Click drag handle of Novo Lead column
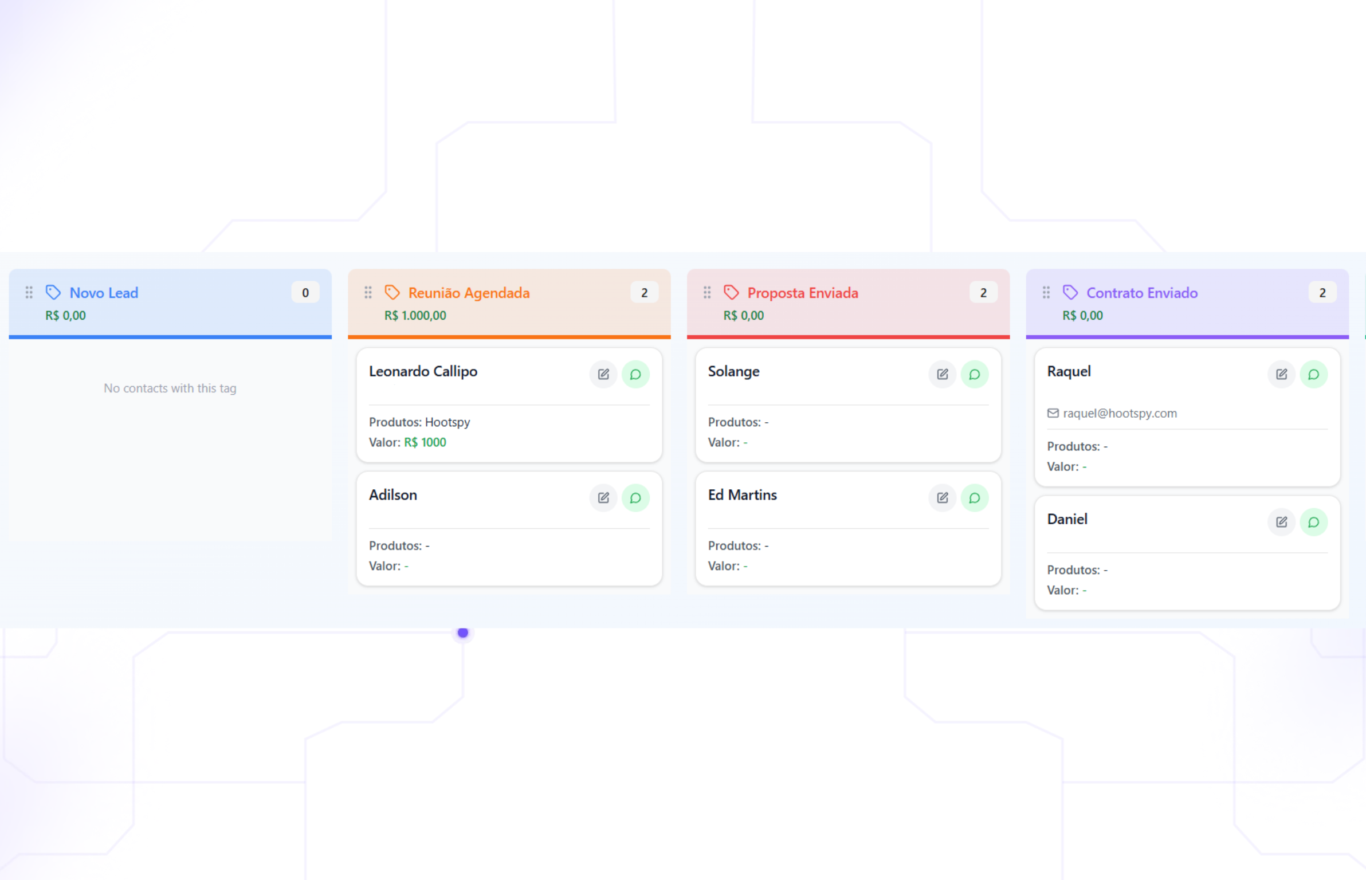Screen dimensions: 1366x880 coord(29,293)
